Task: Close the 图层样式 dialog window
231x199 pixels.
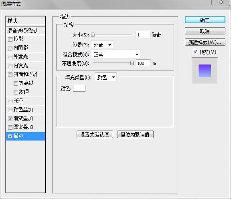Action: 221,2
